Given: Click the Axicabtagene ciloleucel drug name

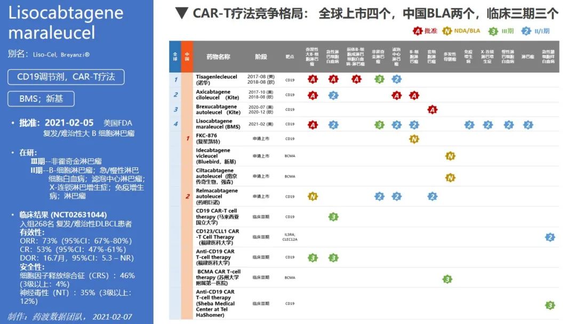Looking at the screenshot, I should pos(218,95).
